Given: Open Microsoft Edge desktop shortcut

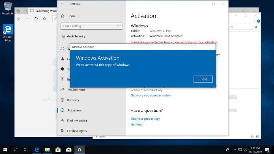Looking at the screenshot, I should tap(8, 33).
